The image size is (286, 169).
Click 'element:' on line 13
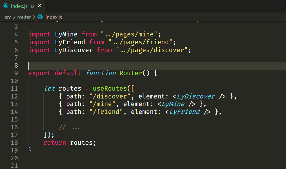pos(138,104)
